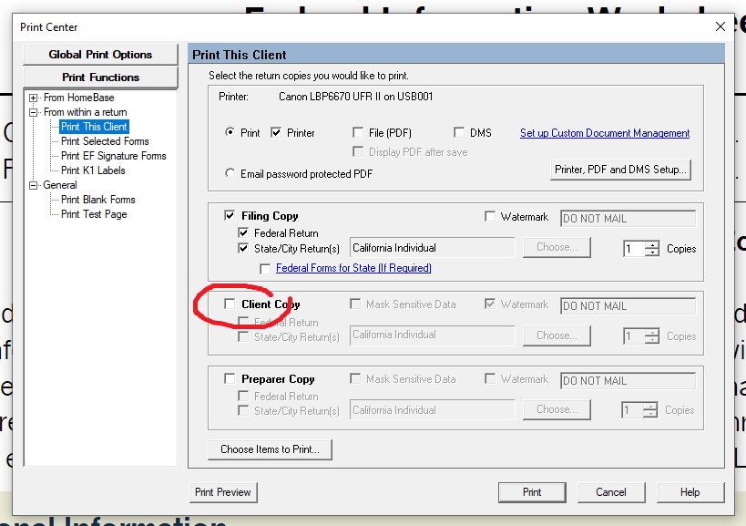Tick the File (PDF) checkbox
This screenshot has width=746, height=526.
(358, 133)
